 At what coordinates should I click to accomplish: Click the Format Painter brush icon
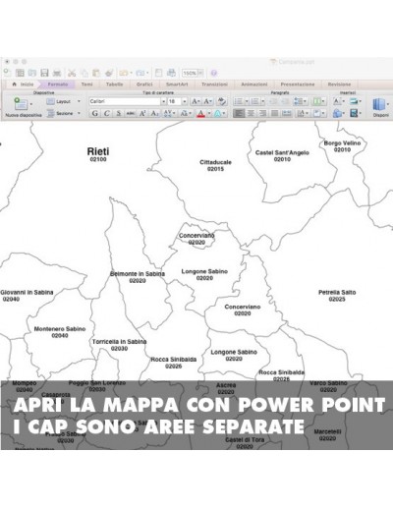(x=109, y=73)
